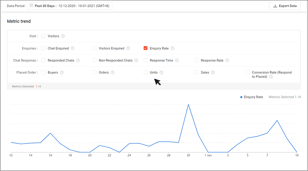This screenshot has height=171, width=308.
Task: Click the 'Visit :' row label
Action: 33,36
